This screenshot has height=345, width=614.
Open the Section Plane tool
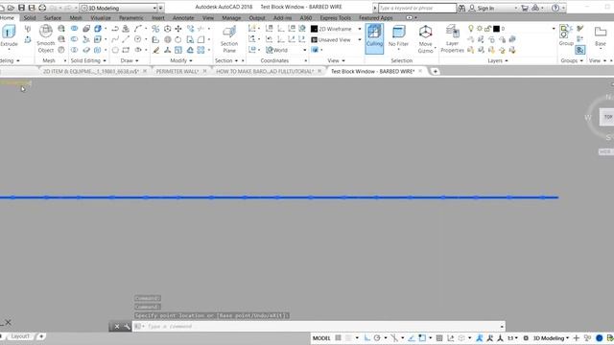point(229,38)
